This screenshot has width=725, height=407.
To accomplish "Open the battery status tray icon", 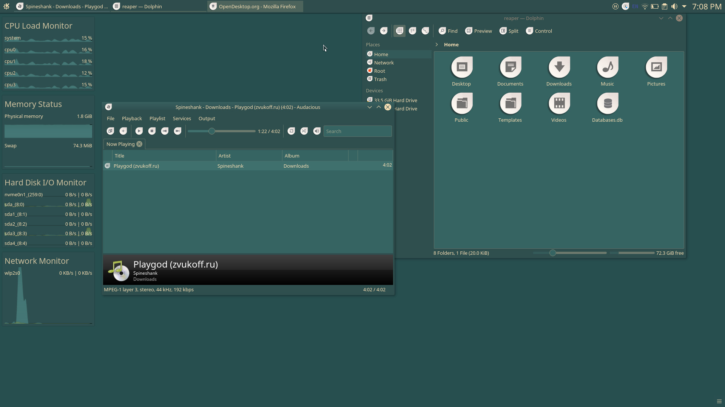I will click(655, 6).
